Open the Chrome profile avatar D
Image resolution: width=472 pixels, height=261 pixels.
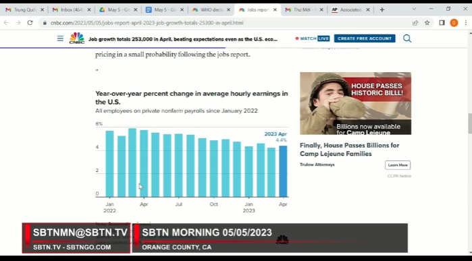click(x=454, y=23)
